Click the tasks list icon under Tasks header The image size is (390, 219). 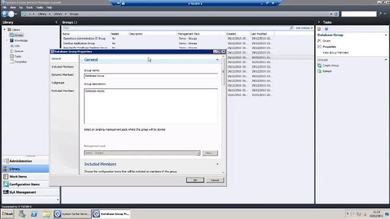point(319,29)
